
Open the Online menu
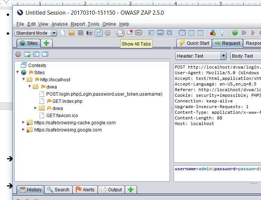109,24
